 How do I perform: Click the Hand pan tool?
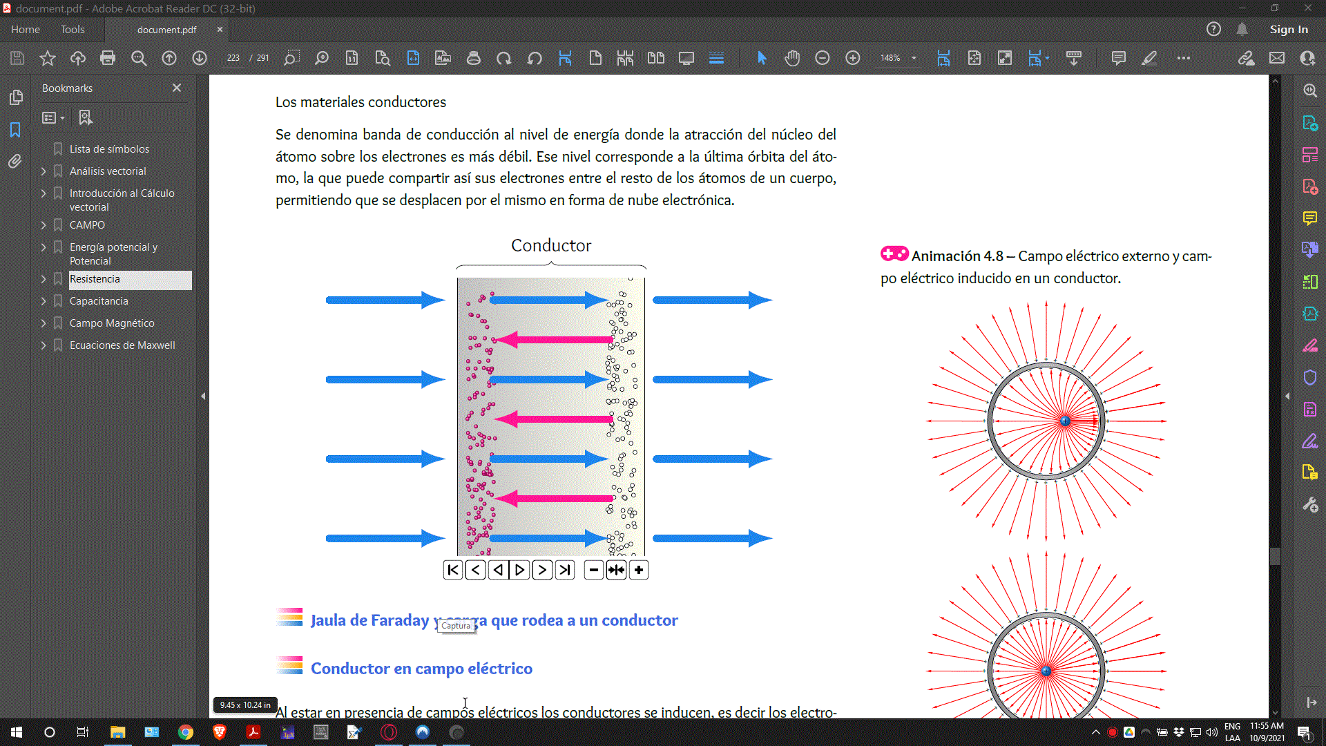(792, 58)
